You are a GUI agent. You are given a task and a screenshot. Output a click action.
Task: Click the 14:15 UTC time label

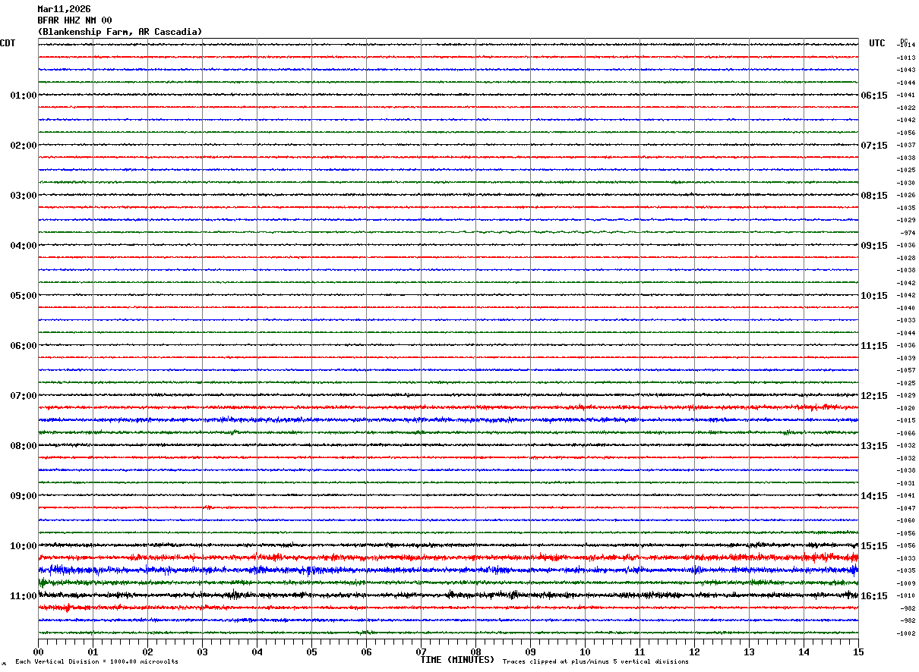coord(874,496)
